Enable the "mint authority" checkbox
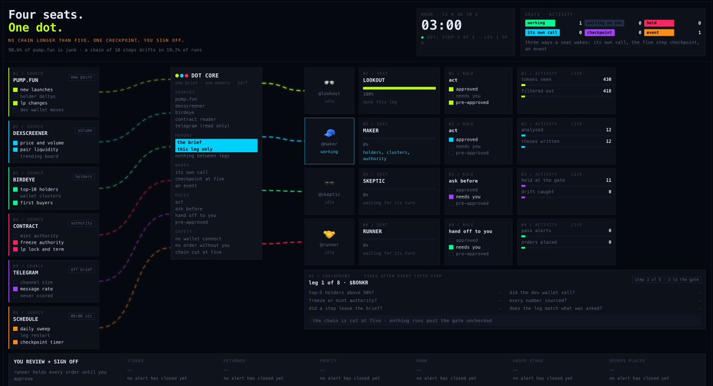 [15, 236]
